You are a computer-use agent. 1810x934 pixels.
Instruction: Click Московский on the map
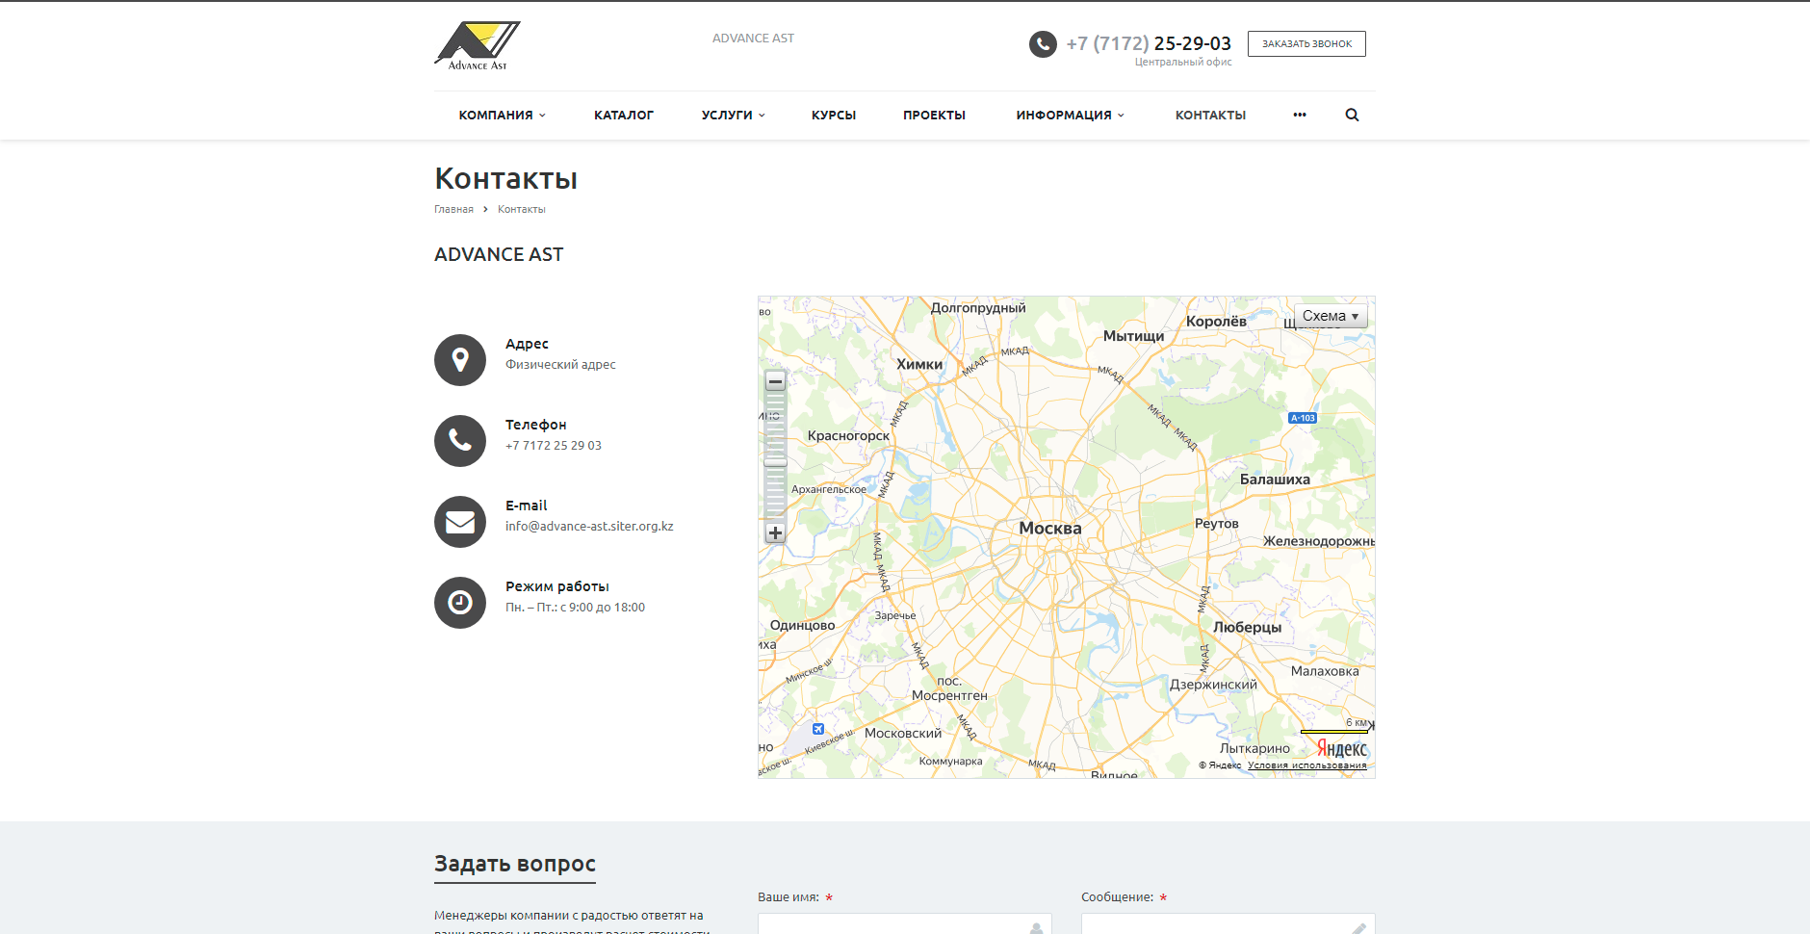click(903, 734)
